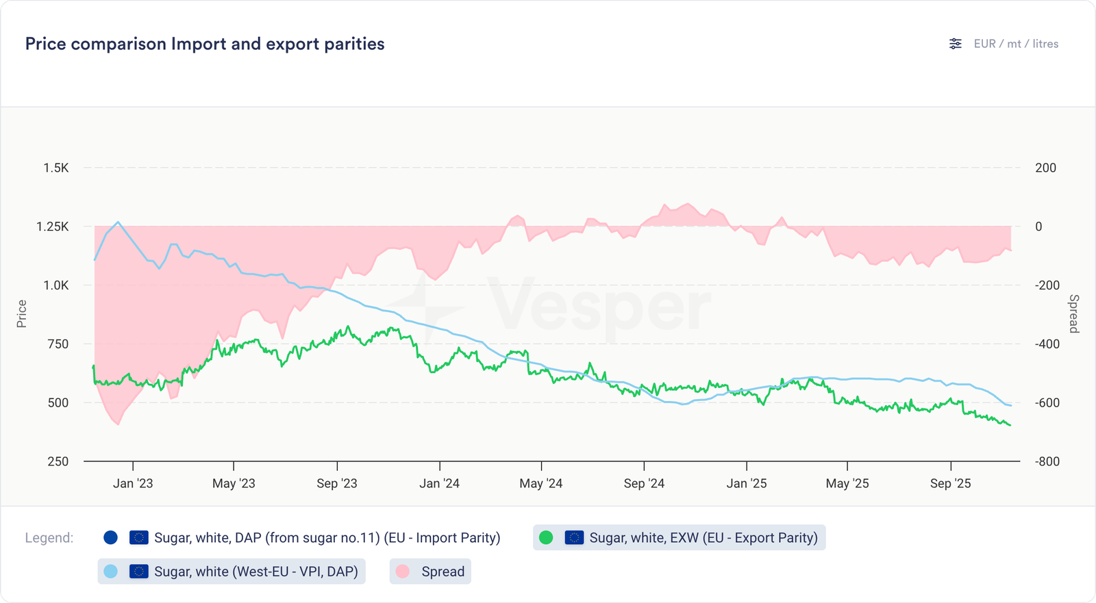The image size is (1096, 603).
Task: Open chart settings sliders icon
Action: [x=955, y=44]
